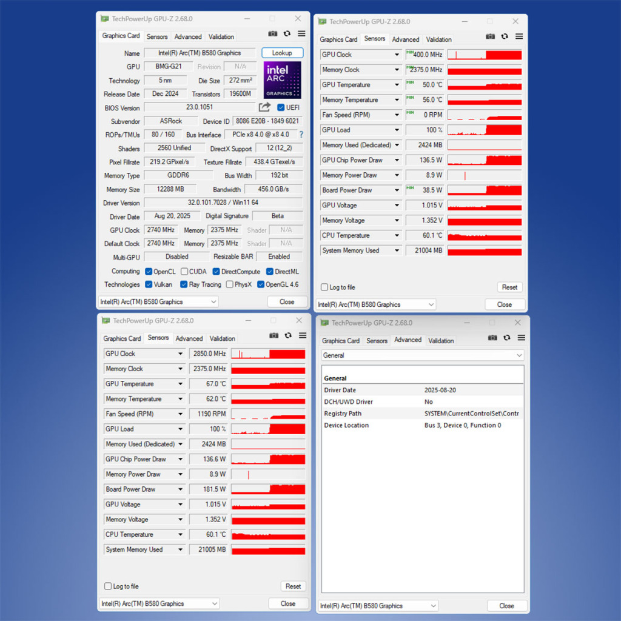621x621 pixels.
Task: Switch to Validation tab in top-left Graphics Card window
Action: pyautogui.click(x=221, y=36)
